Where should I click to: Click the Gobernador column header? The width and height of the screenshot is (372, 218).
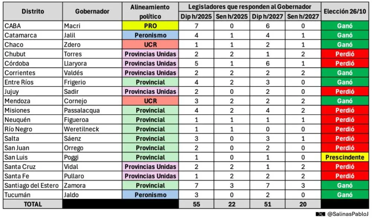coord(92,11)
